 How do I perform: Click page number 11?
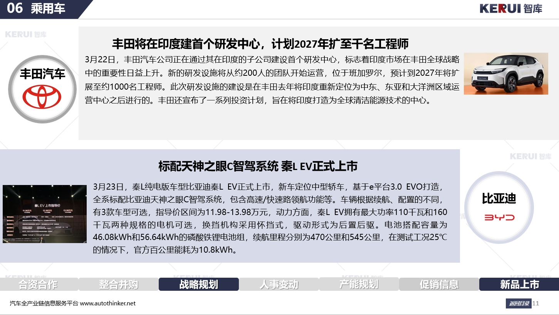[x=535, y=303]
